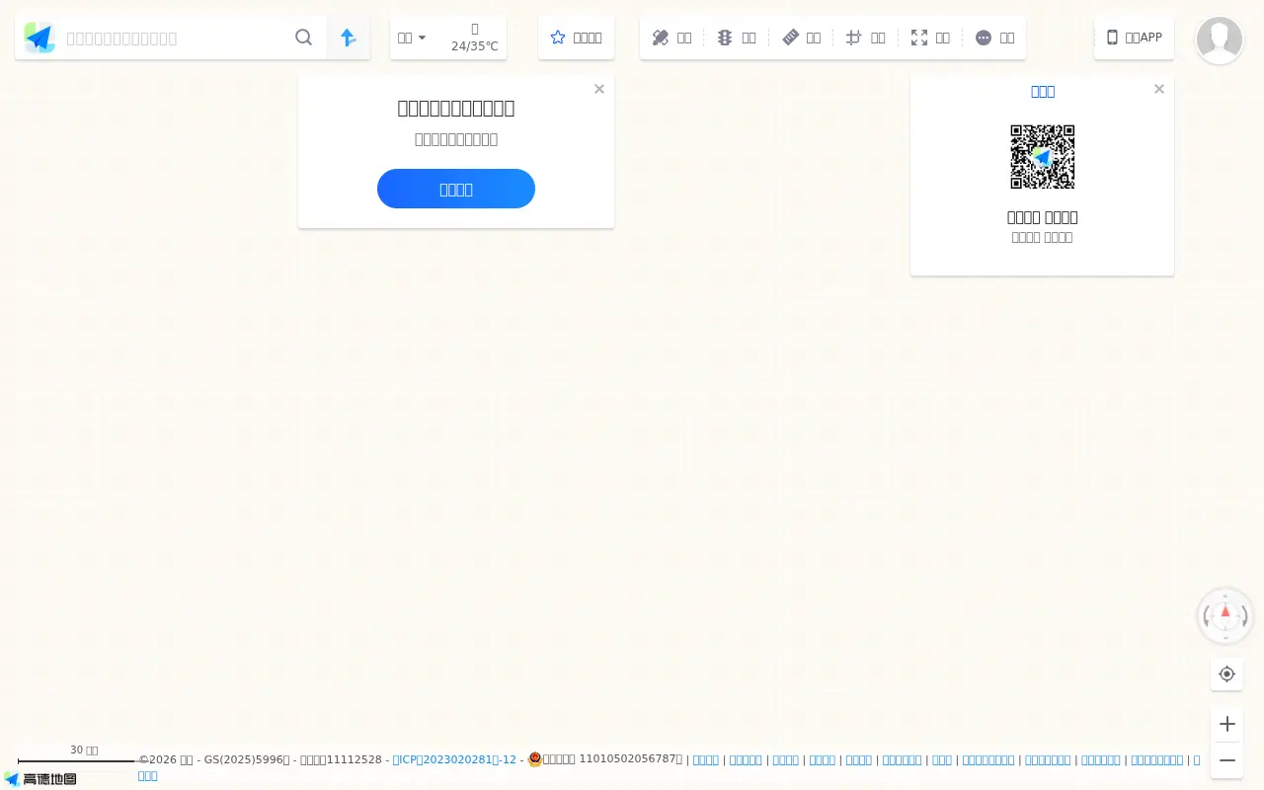1264x790 pixels.
Task: Click the Amap logo at bottom left
Action: click(40, 779)
